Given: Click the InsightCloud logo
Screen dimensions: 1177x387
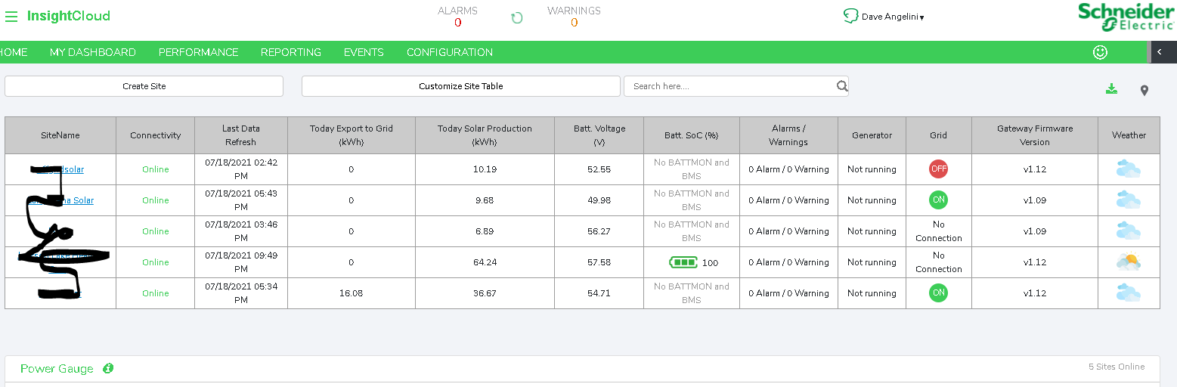Looking at the screenshot, I should [68, 16].
